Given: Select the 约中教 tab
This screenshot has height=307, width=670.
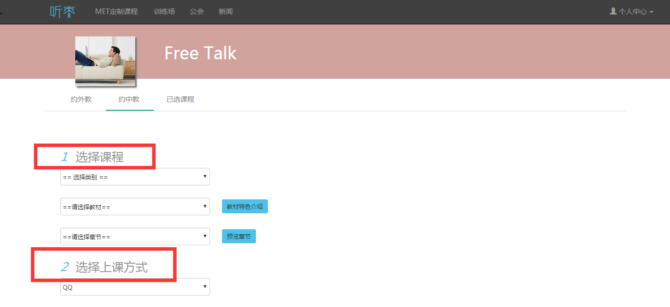Looking at the screenshot, I should point(129,99).
